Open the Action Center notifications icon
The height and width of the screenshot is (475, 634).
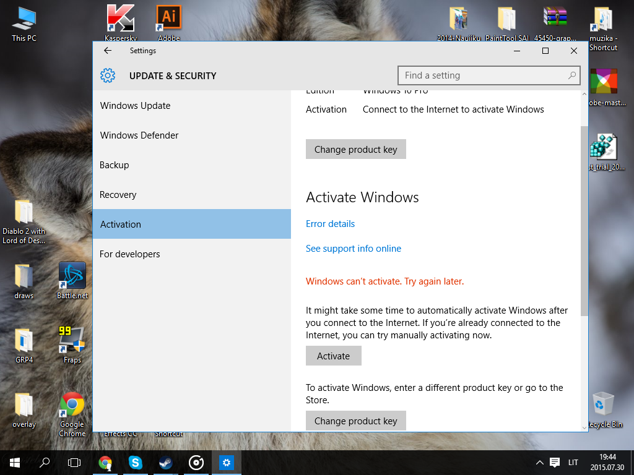point(555,463)
